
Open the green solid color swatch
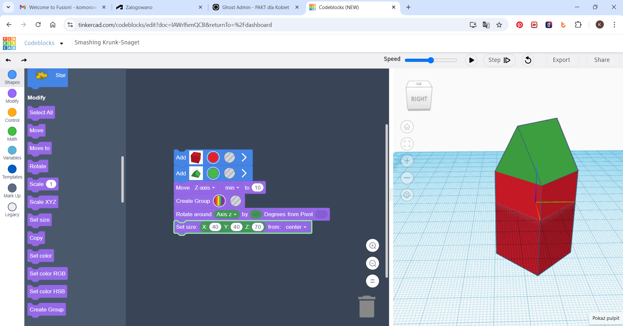point(213,173)
